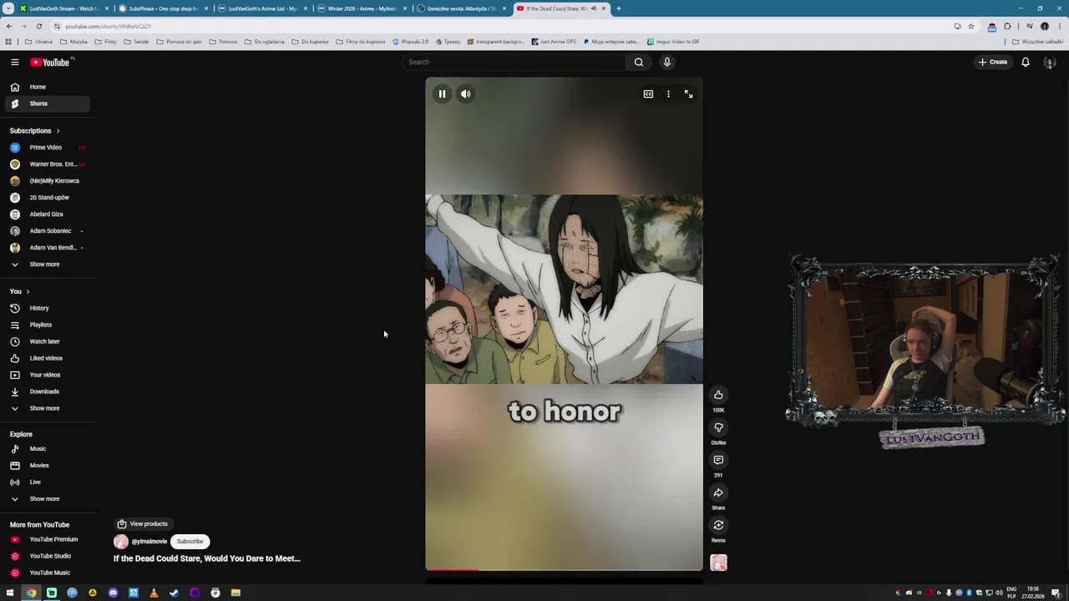This screenshot has height=601, width=1069.
Task: Open the Seriale bookmarks folder
Action: tap(136, 41)
